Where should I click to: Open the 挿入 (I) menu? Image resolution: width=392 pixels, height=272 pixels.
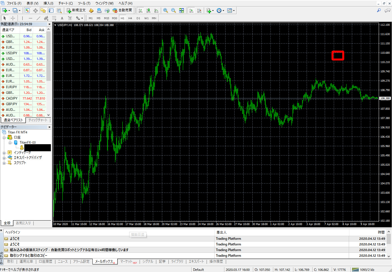tap(48, 3)
